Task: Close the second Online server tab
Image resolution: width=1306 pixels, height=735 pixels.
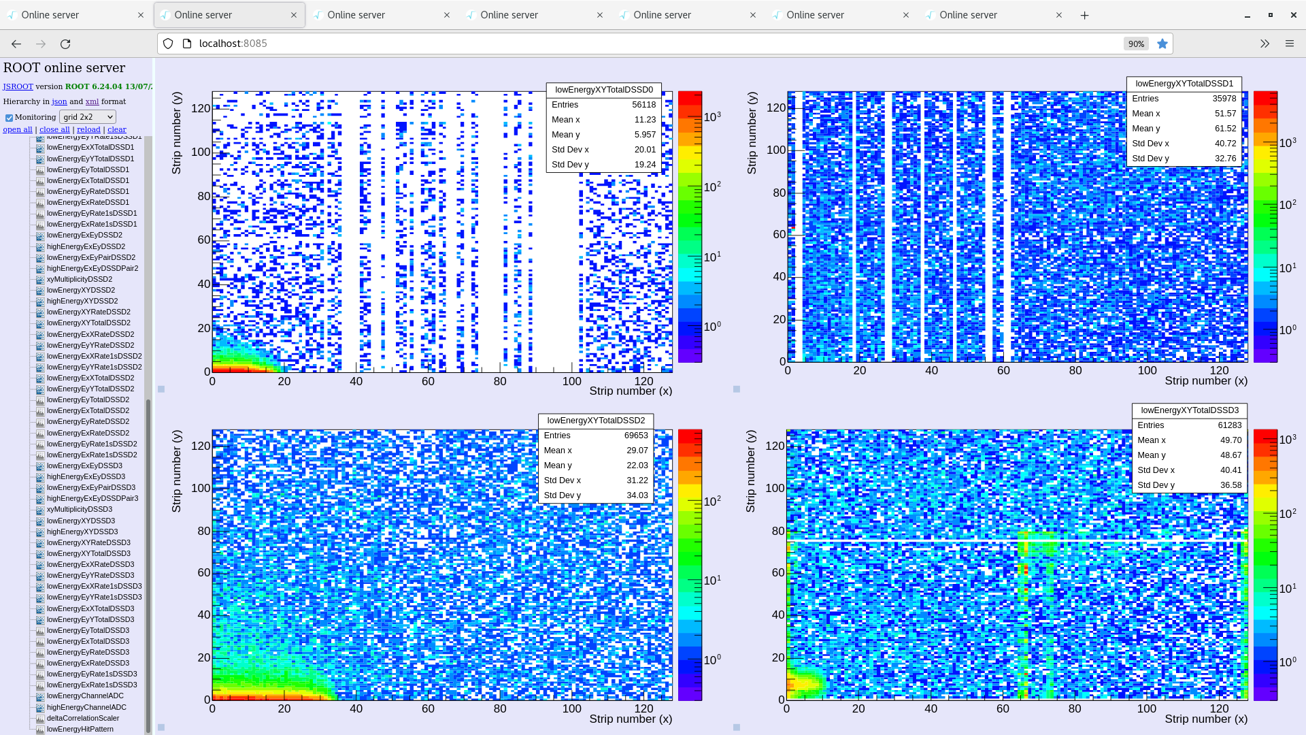Action: [294, 15]
